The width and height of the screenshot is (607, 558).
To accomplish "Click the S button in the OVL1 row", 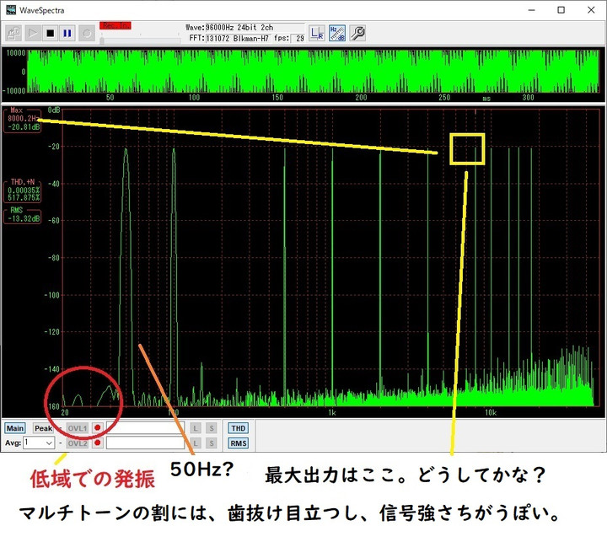I will (211, 428).
